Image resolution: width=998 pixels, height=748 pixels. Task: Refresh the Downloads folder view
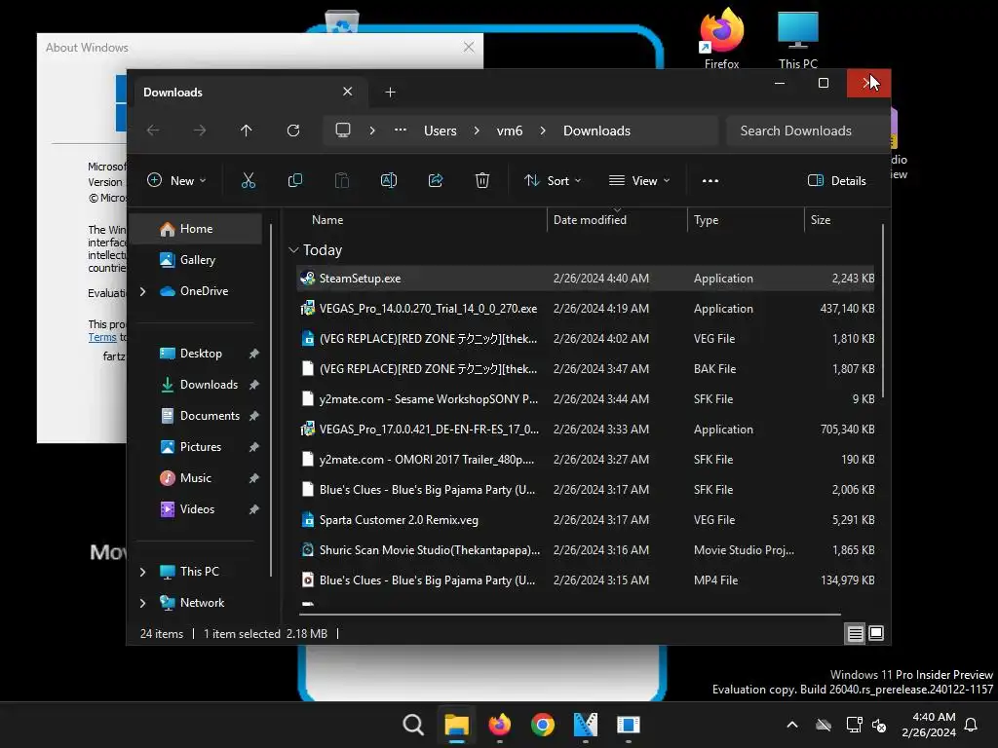tap(293, 131)
